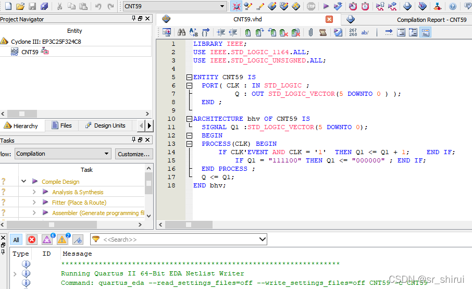Click the Replace text A-B icon
This screenshot has width=472, height=289.
click(194, 32)
